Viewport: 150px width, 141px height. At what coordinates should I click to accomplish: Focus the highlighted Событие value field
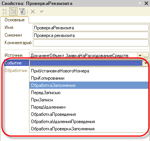click(86, 63)
